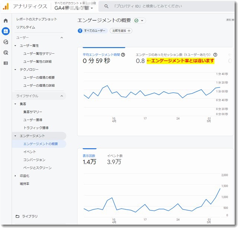This screenshot has height=228, width=238.
Task: Click the Home icon in left rail
Action: (6, 20)
